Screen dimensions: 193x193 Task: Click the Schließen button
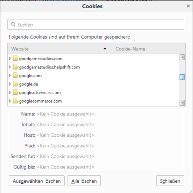point(170,181)
